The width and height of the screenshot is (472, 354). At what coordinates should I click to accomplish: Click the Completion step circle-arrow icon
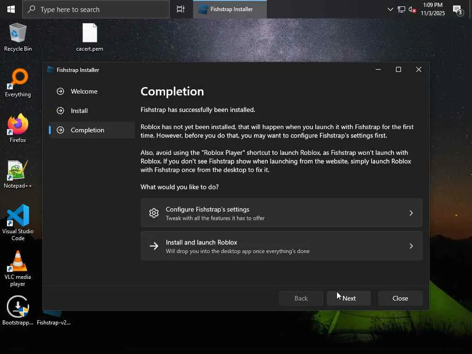pos(60,130)
